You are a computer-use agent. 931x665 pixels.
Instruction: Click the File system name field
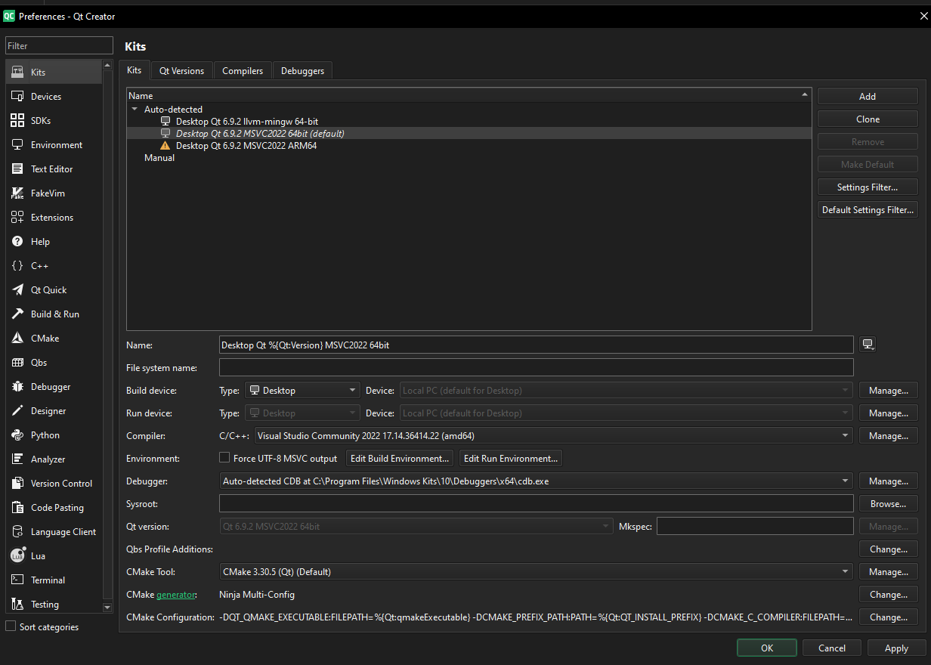pos(537,367)
